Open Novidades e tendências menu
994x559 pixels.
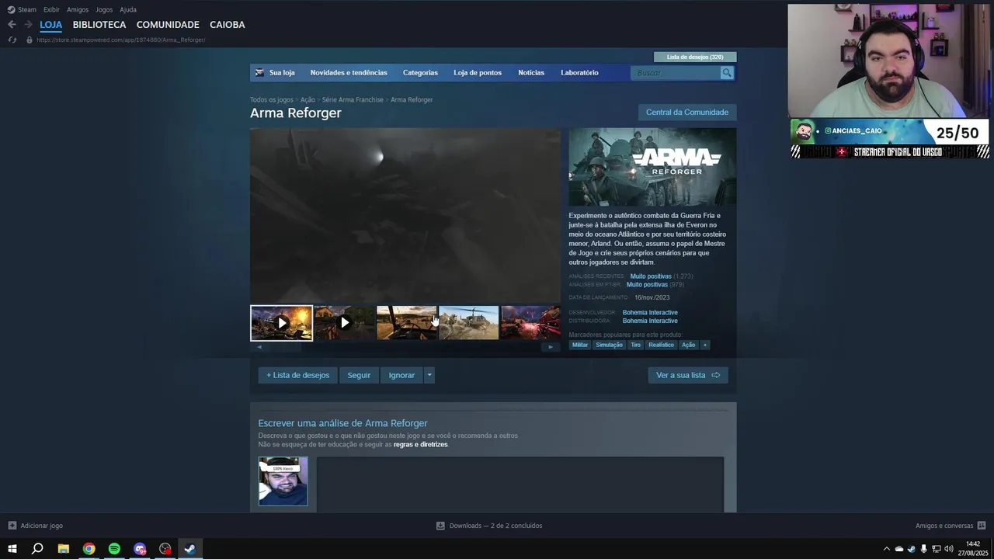coord(349,73)
